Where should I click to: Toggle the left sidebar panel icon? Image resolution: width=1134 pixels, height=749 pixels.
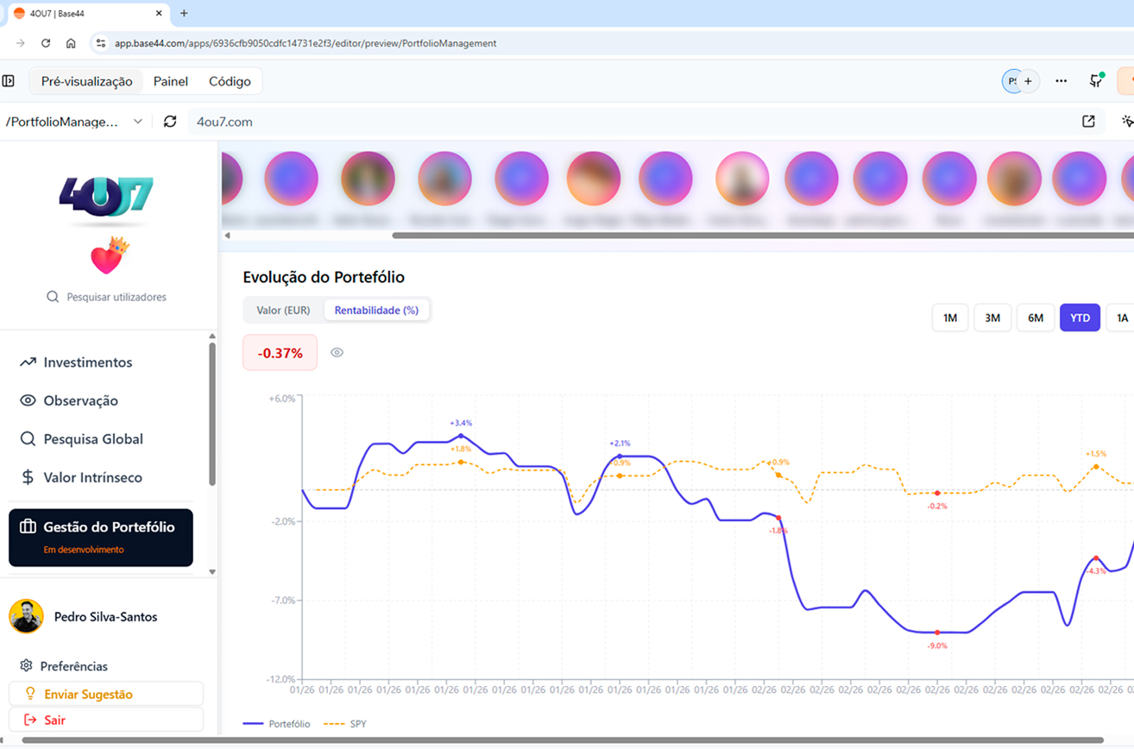(x=9, y=81)
